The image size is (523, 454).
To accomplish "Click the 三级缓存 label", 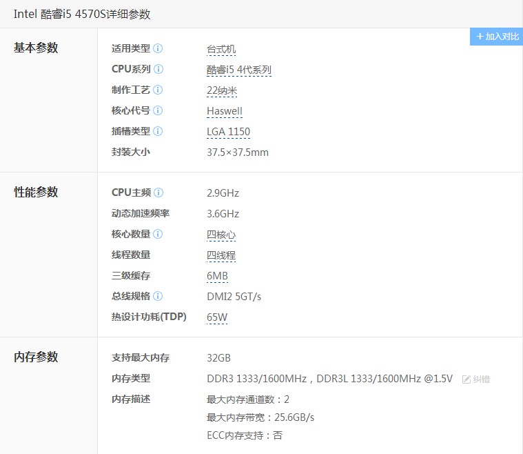I will 131,275.
